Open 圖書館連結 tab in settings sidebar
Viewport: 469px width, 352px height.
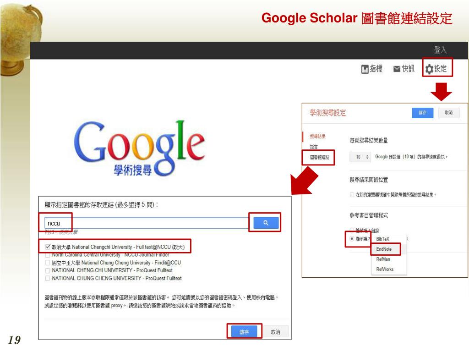tap(319, 157)
